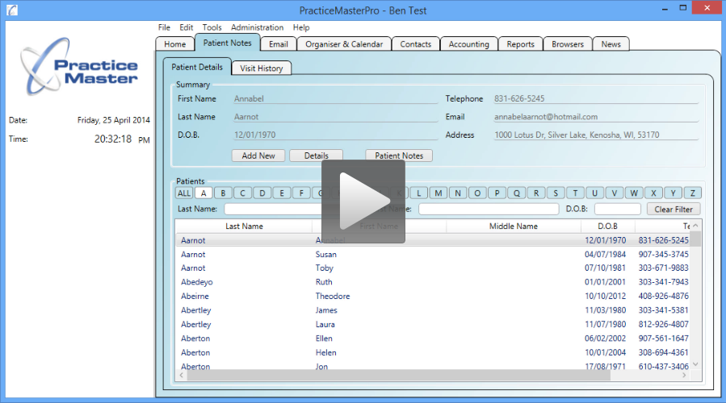Switch to the Email tab
726x403 pixels.
point(279,44)
